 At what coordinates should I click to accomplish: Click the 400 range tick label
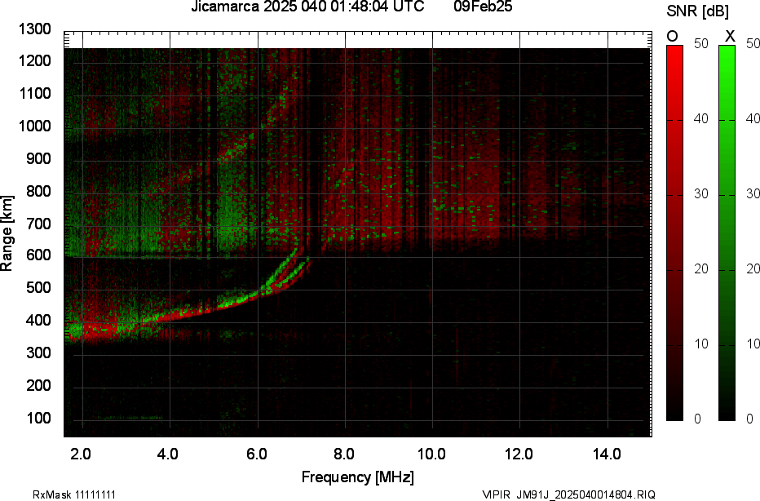pos(39,320)
